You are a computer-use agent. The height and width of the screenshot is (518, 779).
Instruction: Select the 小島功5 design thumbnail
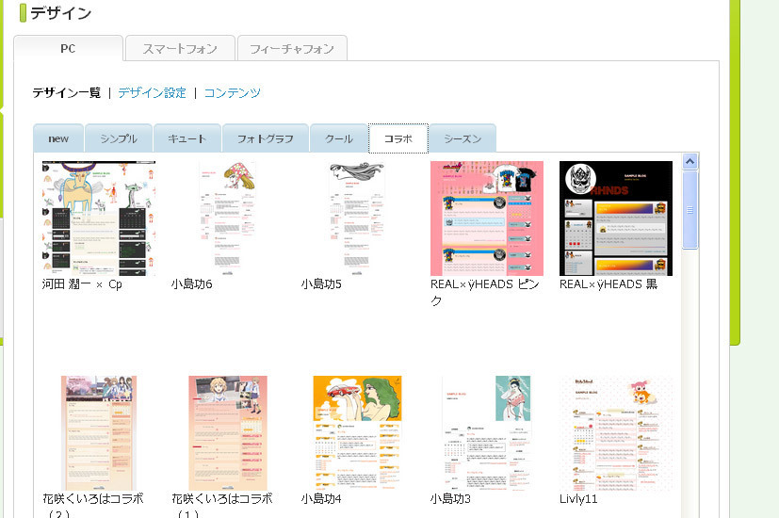click(x=357, y=218)
